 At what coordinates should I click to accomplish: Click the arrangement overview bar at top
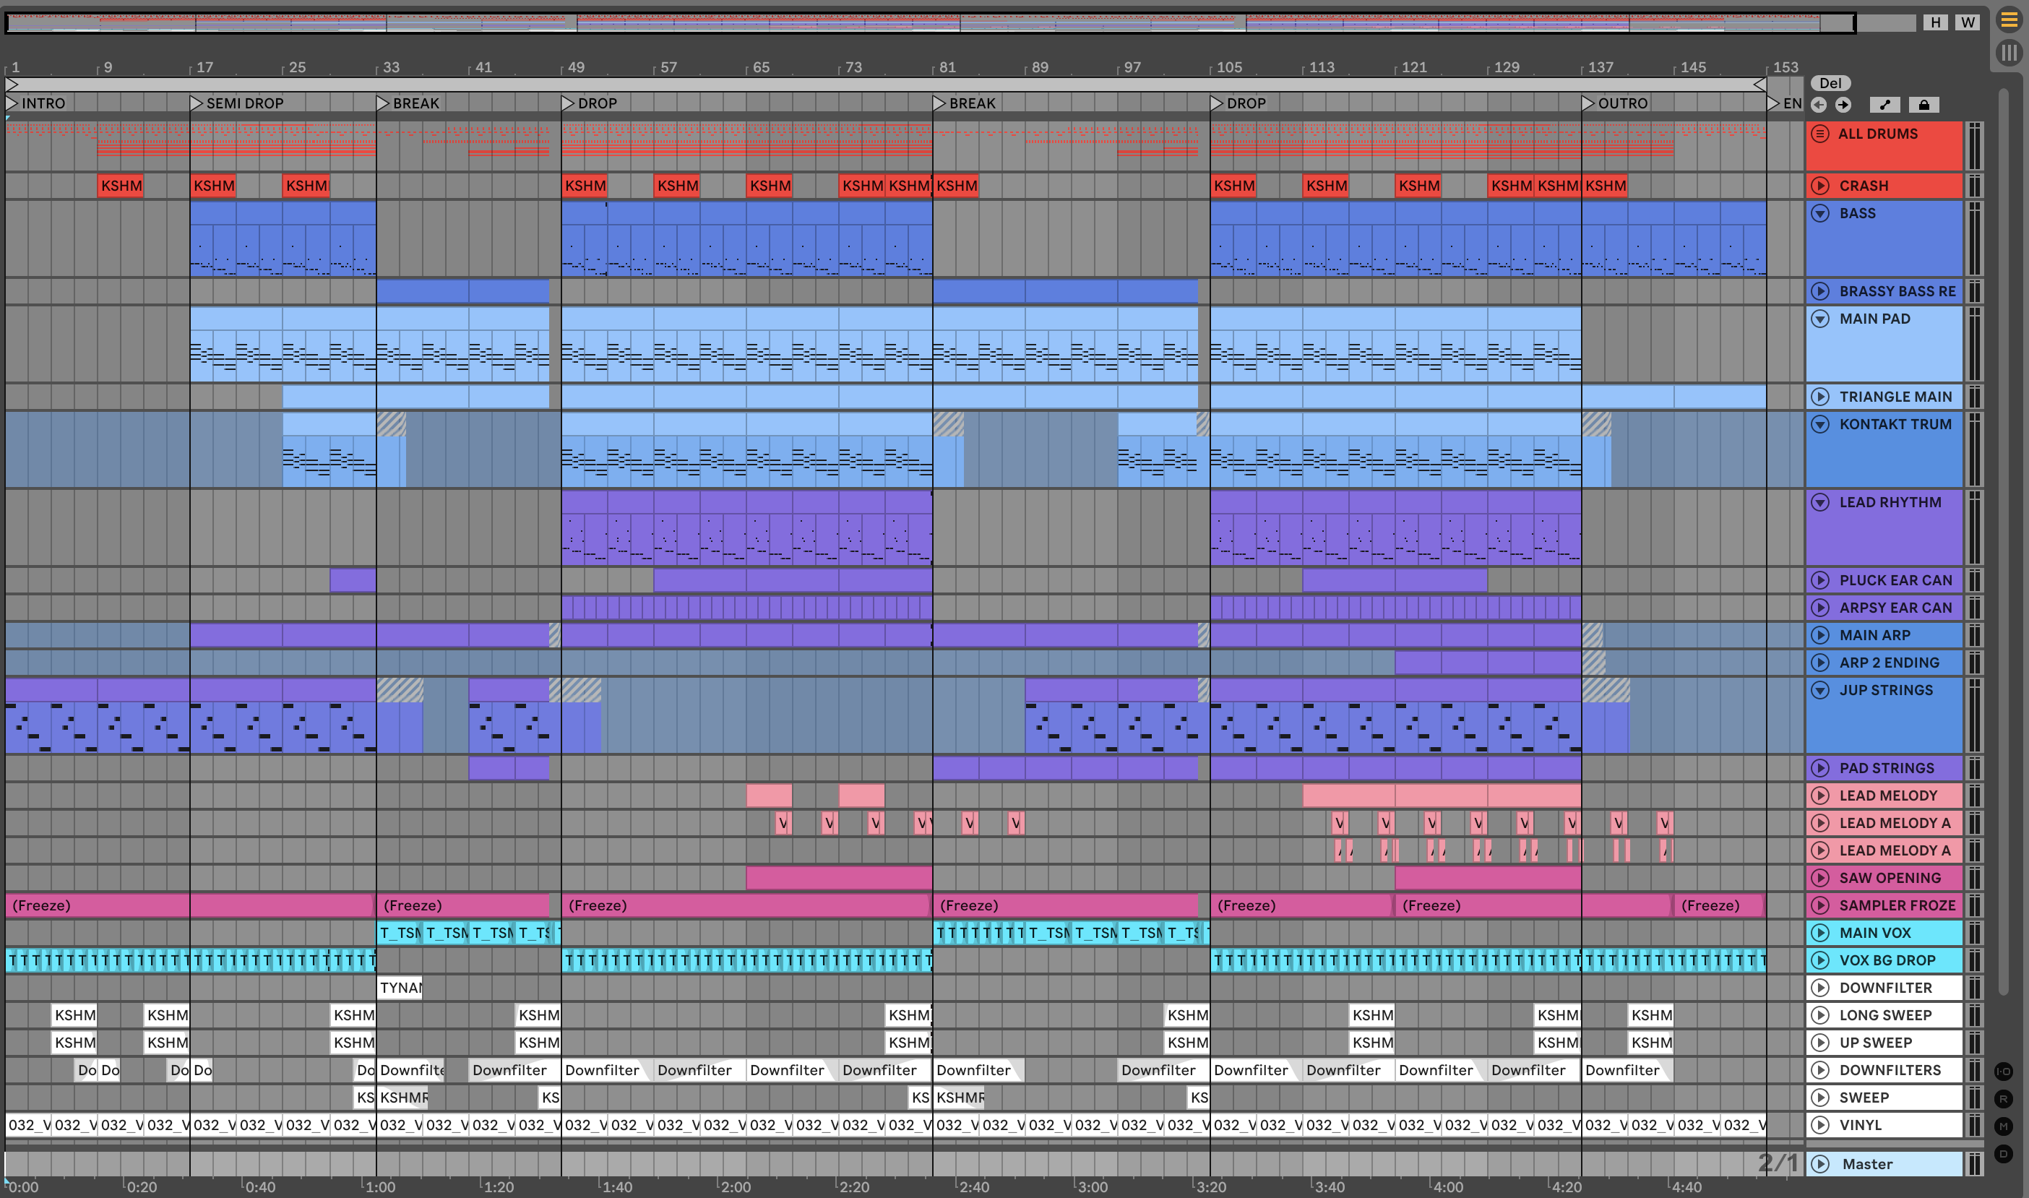point(928,22)
